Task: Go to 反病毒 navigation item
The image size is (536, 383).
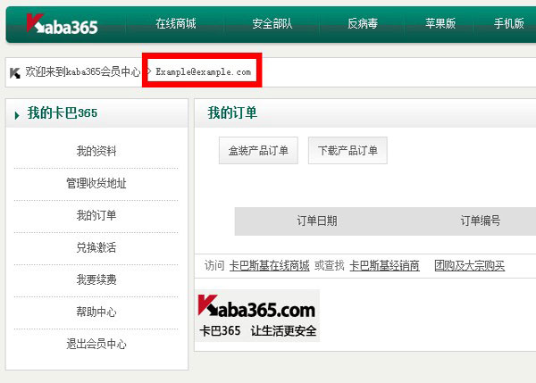Action: click(363, 23)
